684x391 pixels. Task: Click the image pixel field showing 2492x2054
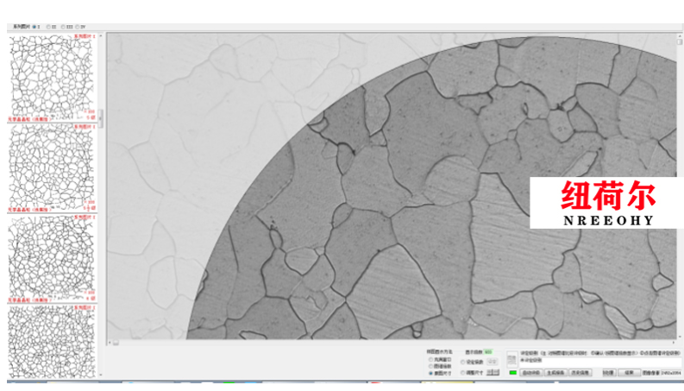(x=671, y=373)
